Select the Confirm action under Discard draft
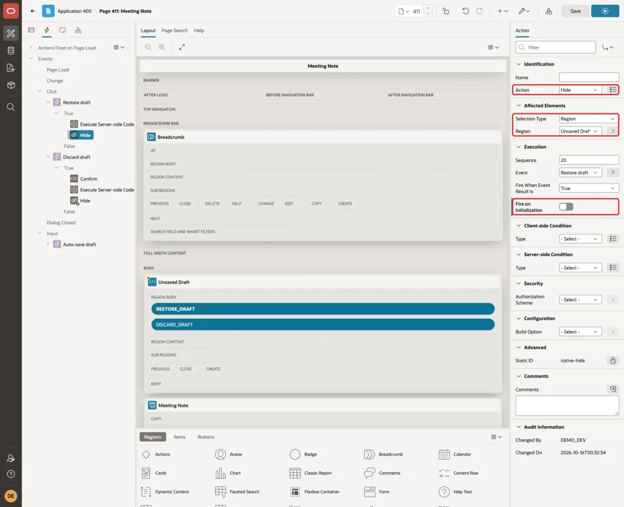Viewport: 624px width, 507px height. tap(83, 179)
